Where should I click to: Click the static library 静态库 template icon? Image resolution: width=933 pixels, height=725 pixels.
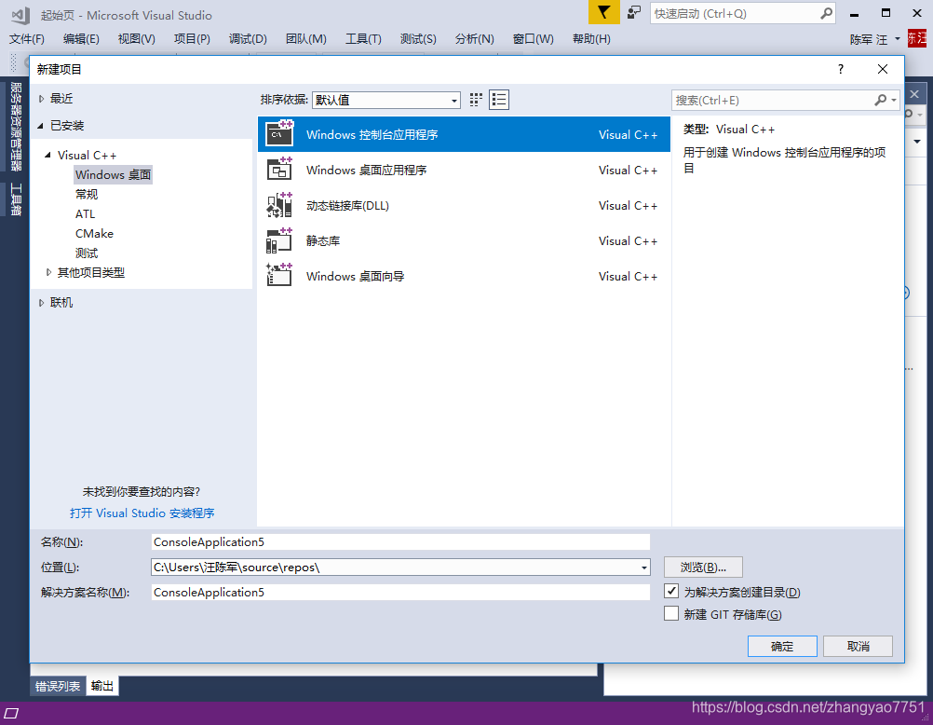click(279, 240)
